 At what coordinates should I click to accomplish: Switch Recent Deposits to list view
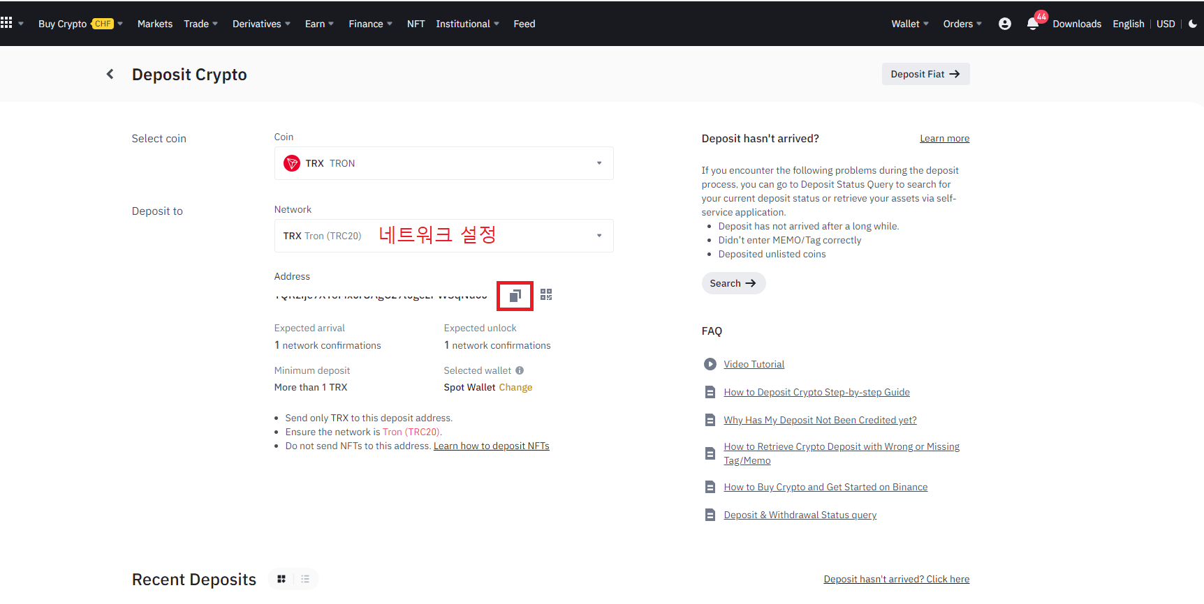(x=305, y=579)
